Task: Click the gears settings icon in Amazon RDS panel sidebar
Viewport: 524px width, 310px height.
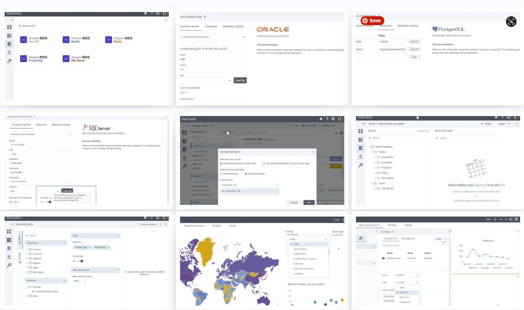Action: point(9,61)
